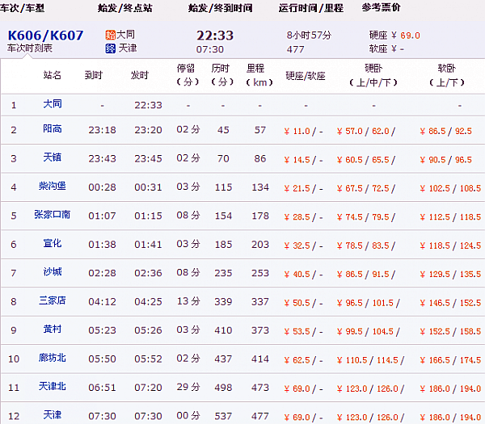Click the 廊坊北 station name
Image resolution: width=485 pixels, height=424 pixels.
53,359
